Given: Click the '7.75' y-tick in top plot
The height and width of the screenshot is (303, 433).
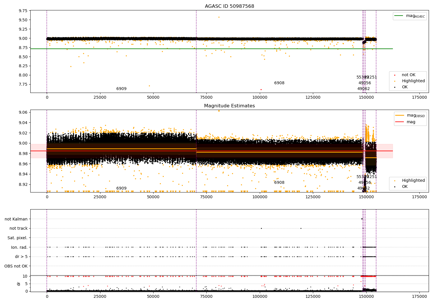Looking at the screenshot, I should 23,84.
